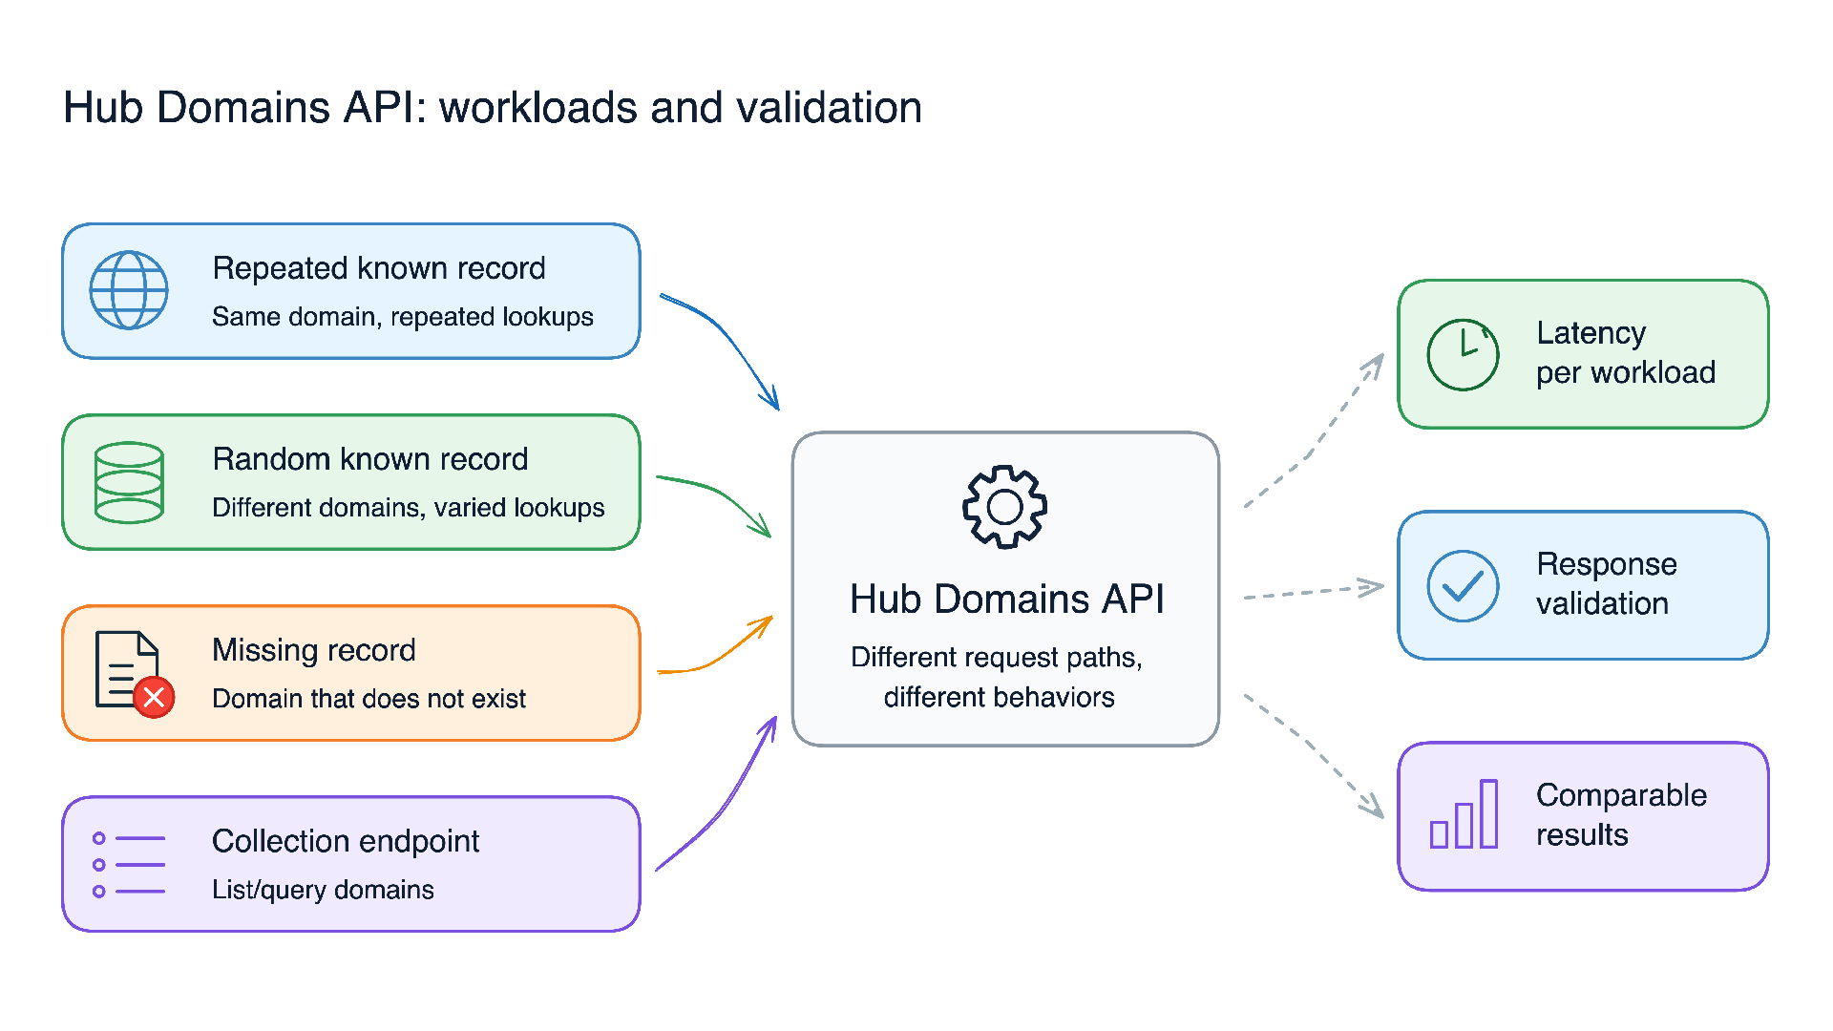Click the bulleted list icon for Collection endpoint
Viewport: 1833px width, 1031px height.
pyautogui.click(x=129, y=865)
